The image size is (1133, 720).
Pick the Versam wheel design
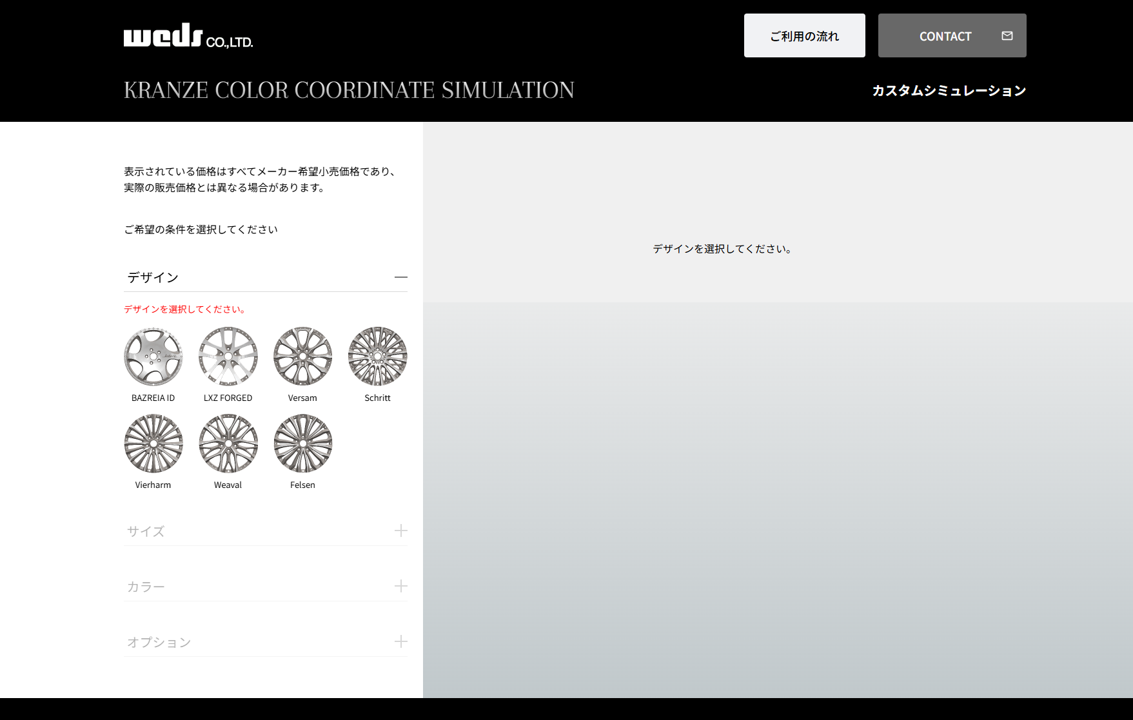pos(302,356)
